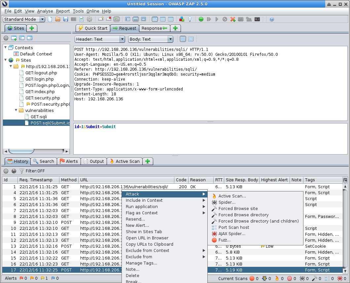
Task: Collapse the http://192.168.206.1 site node
Action: click(x=11, y=66)
